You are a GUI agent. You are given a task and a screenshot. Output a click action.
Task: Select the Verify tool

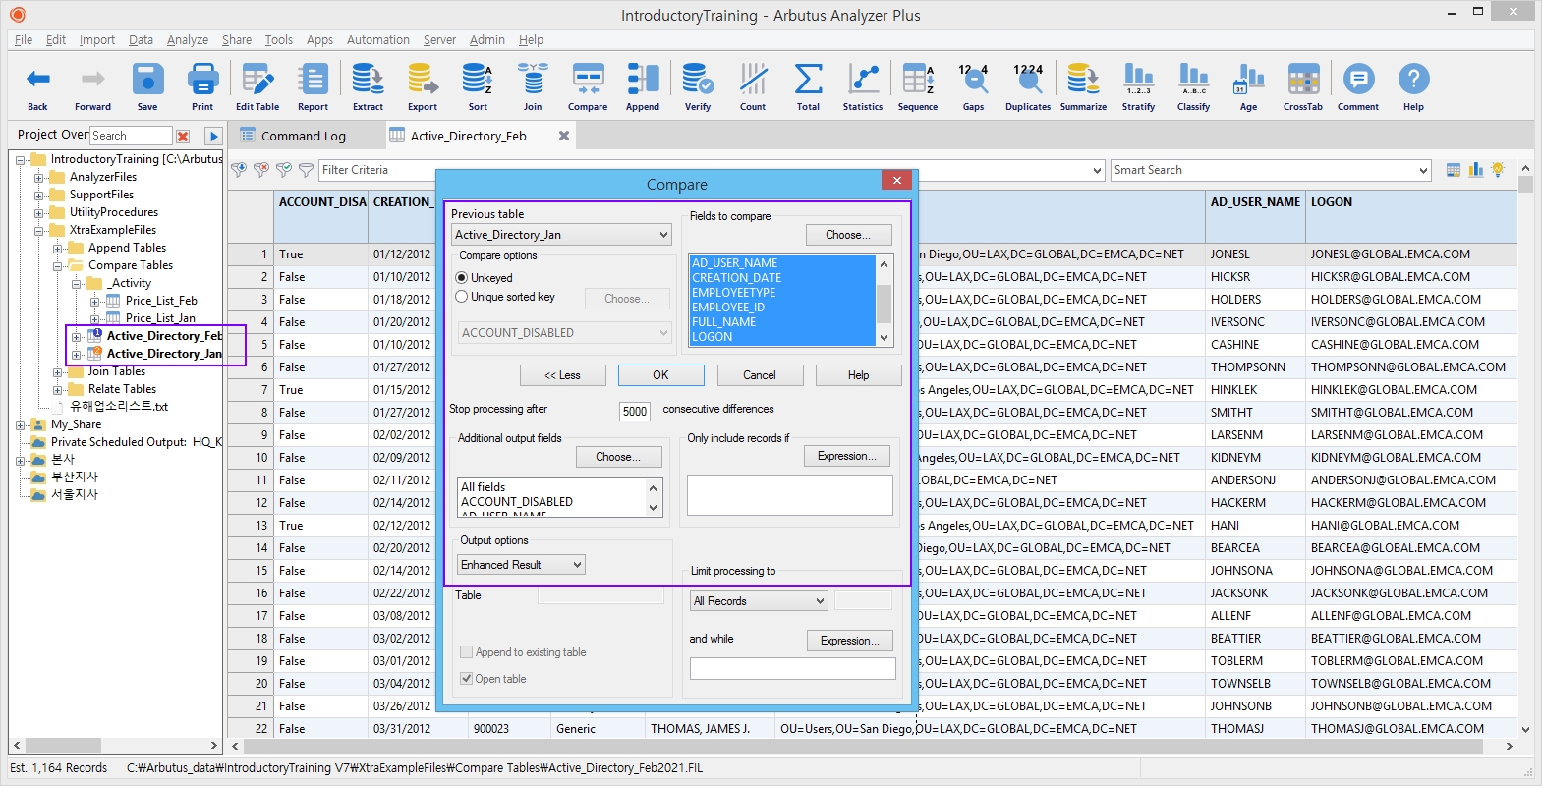click(x=698, y=87)
